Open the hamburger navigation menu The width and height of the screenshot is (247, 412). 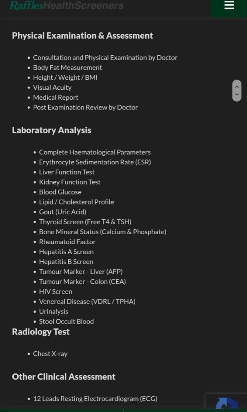pyautogui.click(x=229, y=5)
